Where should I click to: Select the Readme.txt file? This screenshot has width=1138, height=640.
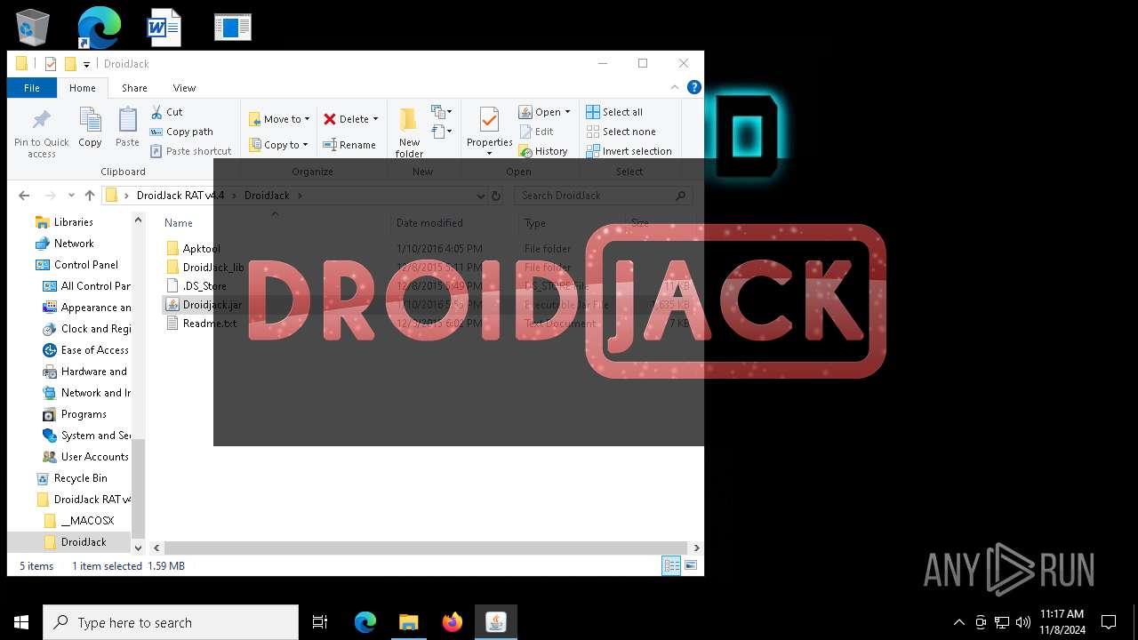tap(209, 324)
